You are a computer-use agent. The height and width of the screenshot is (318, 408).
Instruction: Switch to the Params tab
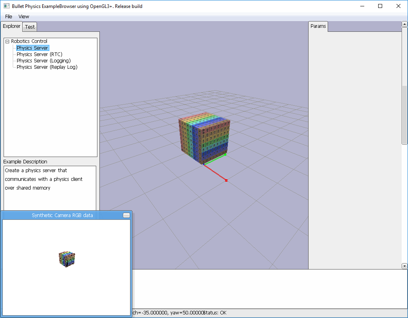318,26
